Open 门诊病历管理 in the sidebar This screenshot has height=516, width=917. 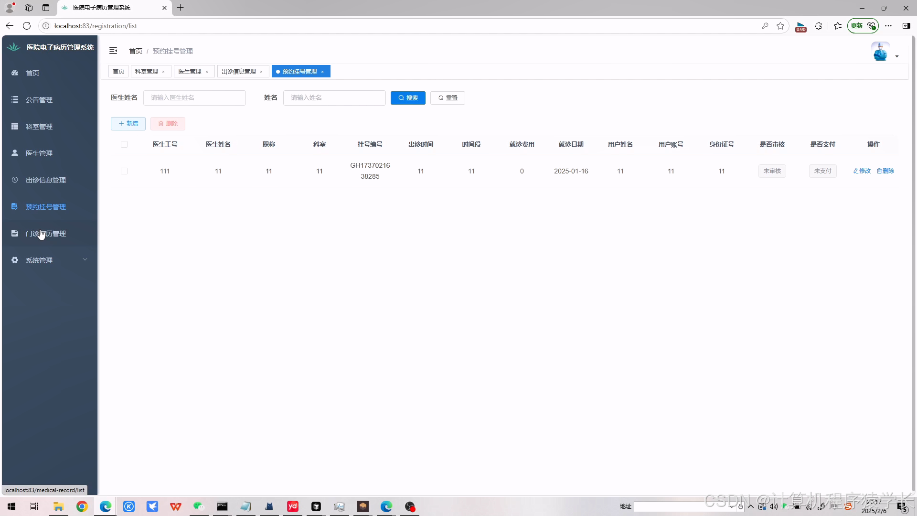coord(50,233)
